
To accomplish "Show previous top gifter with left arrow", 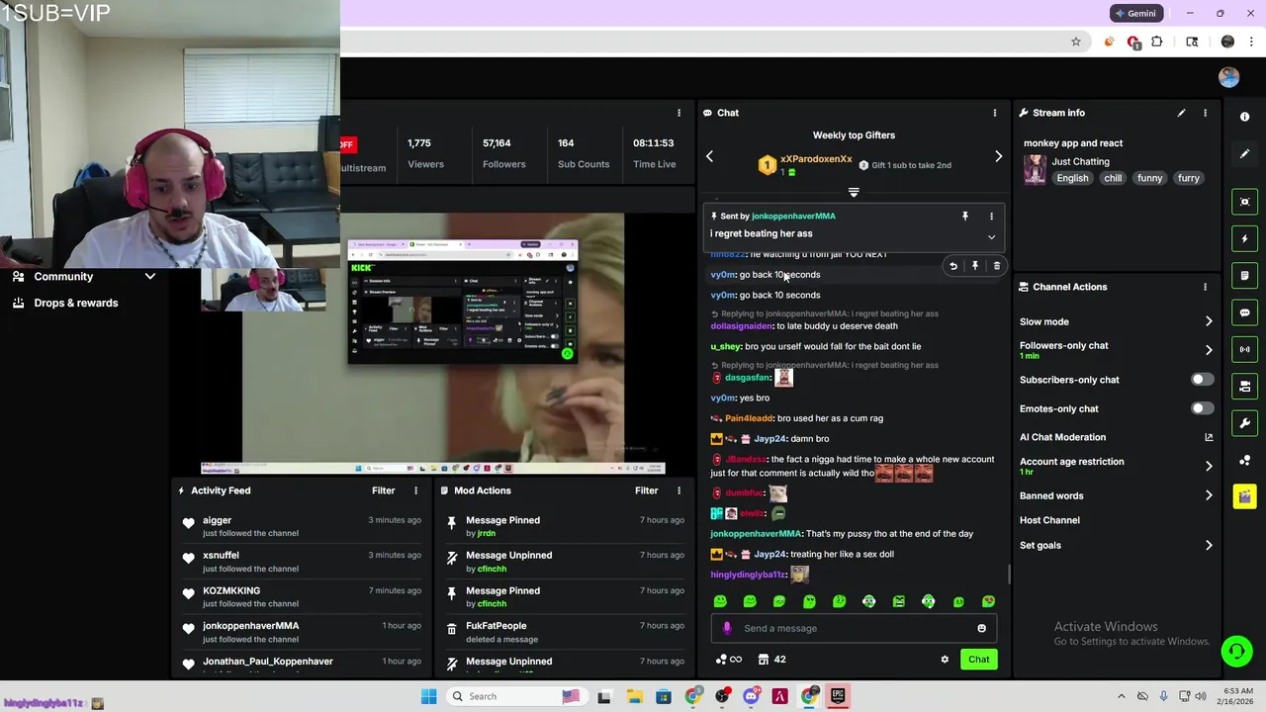I will [709, 156].
